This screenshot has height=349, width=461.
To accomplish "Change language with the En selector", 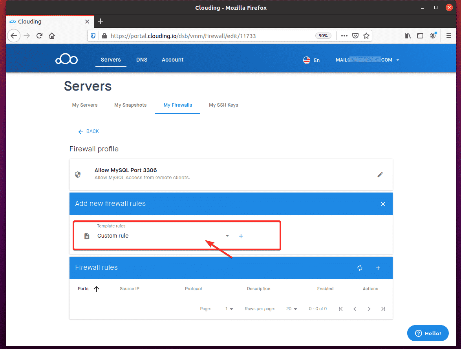I will coord(311,60).
